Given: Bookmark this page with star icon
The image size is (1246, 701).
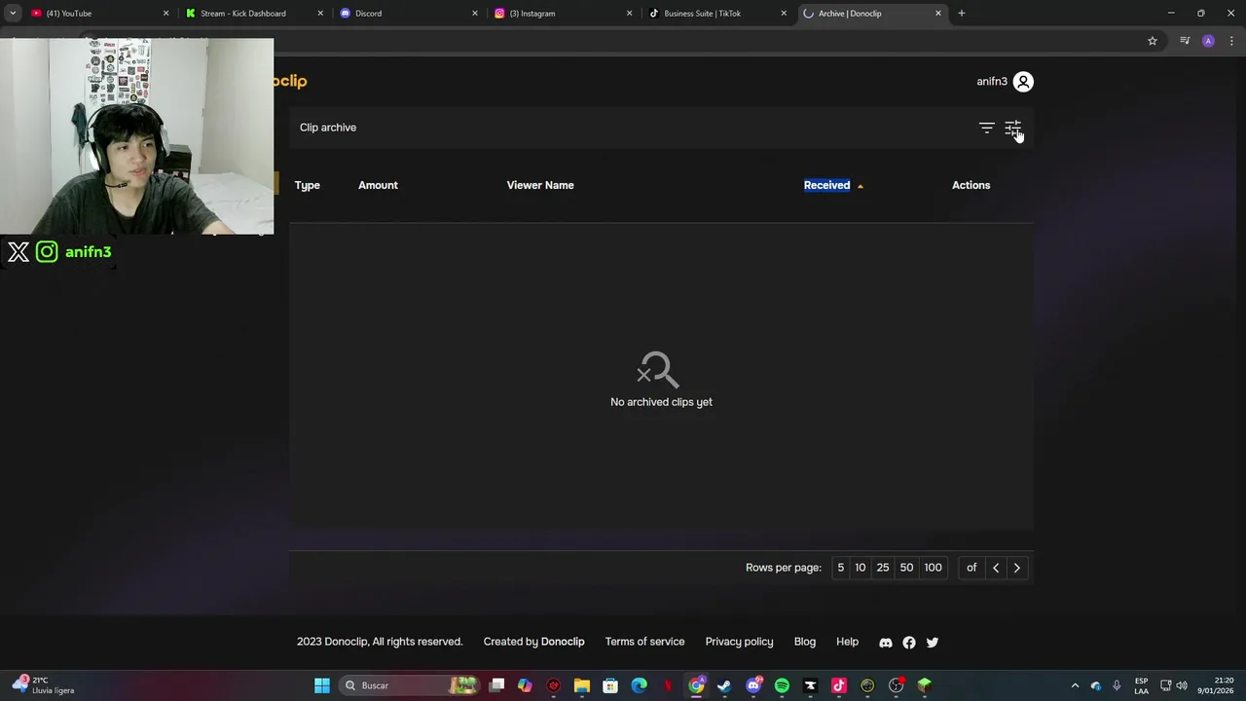Looking at the screenshot, I should (1153, 41).
